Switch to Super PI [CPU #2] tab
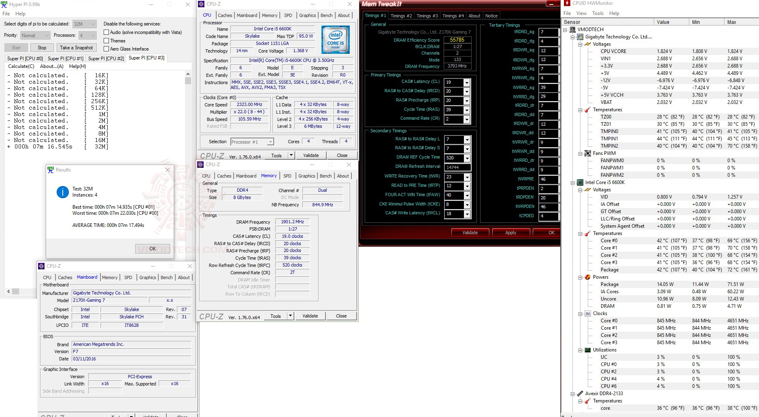 (x=106, y=59)
